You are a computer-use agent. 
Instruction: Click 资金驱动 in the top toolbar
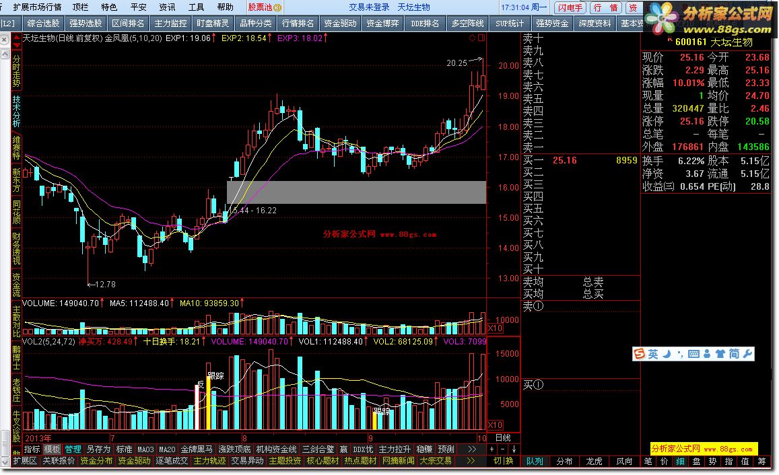click(x=340, y=24)
